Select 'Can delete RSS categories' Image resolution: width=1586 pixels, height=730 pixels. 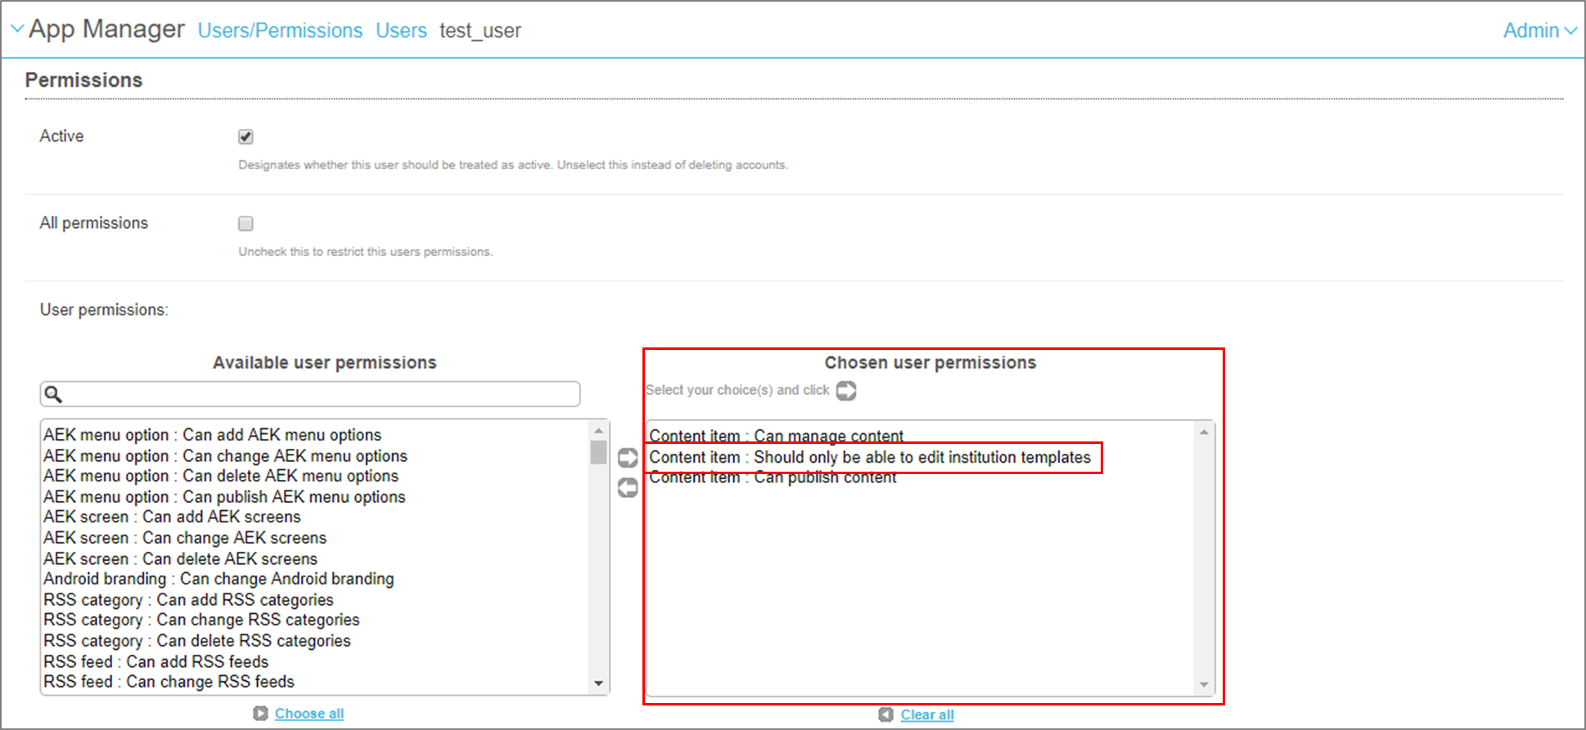coord(197,641)
